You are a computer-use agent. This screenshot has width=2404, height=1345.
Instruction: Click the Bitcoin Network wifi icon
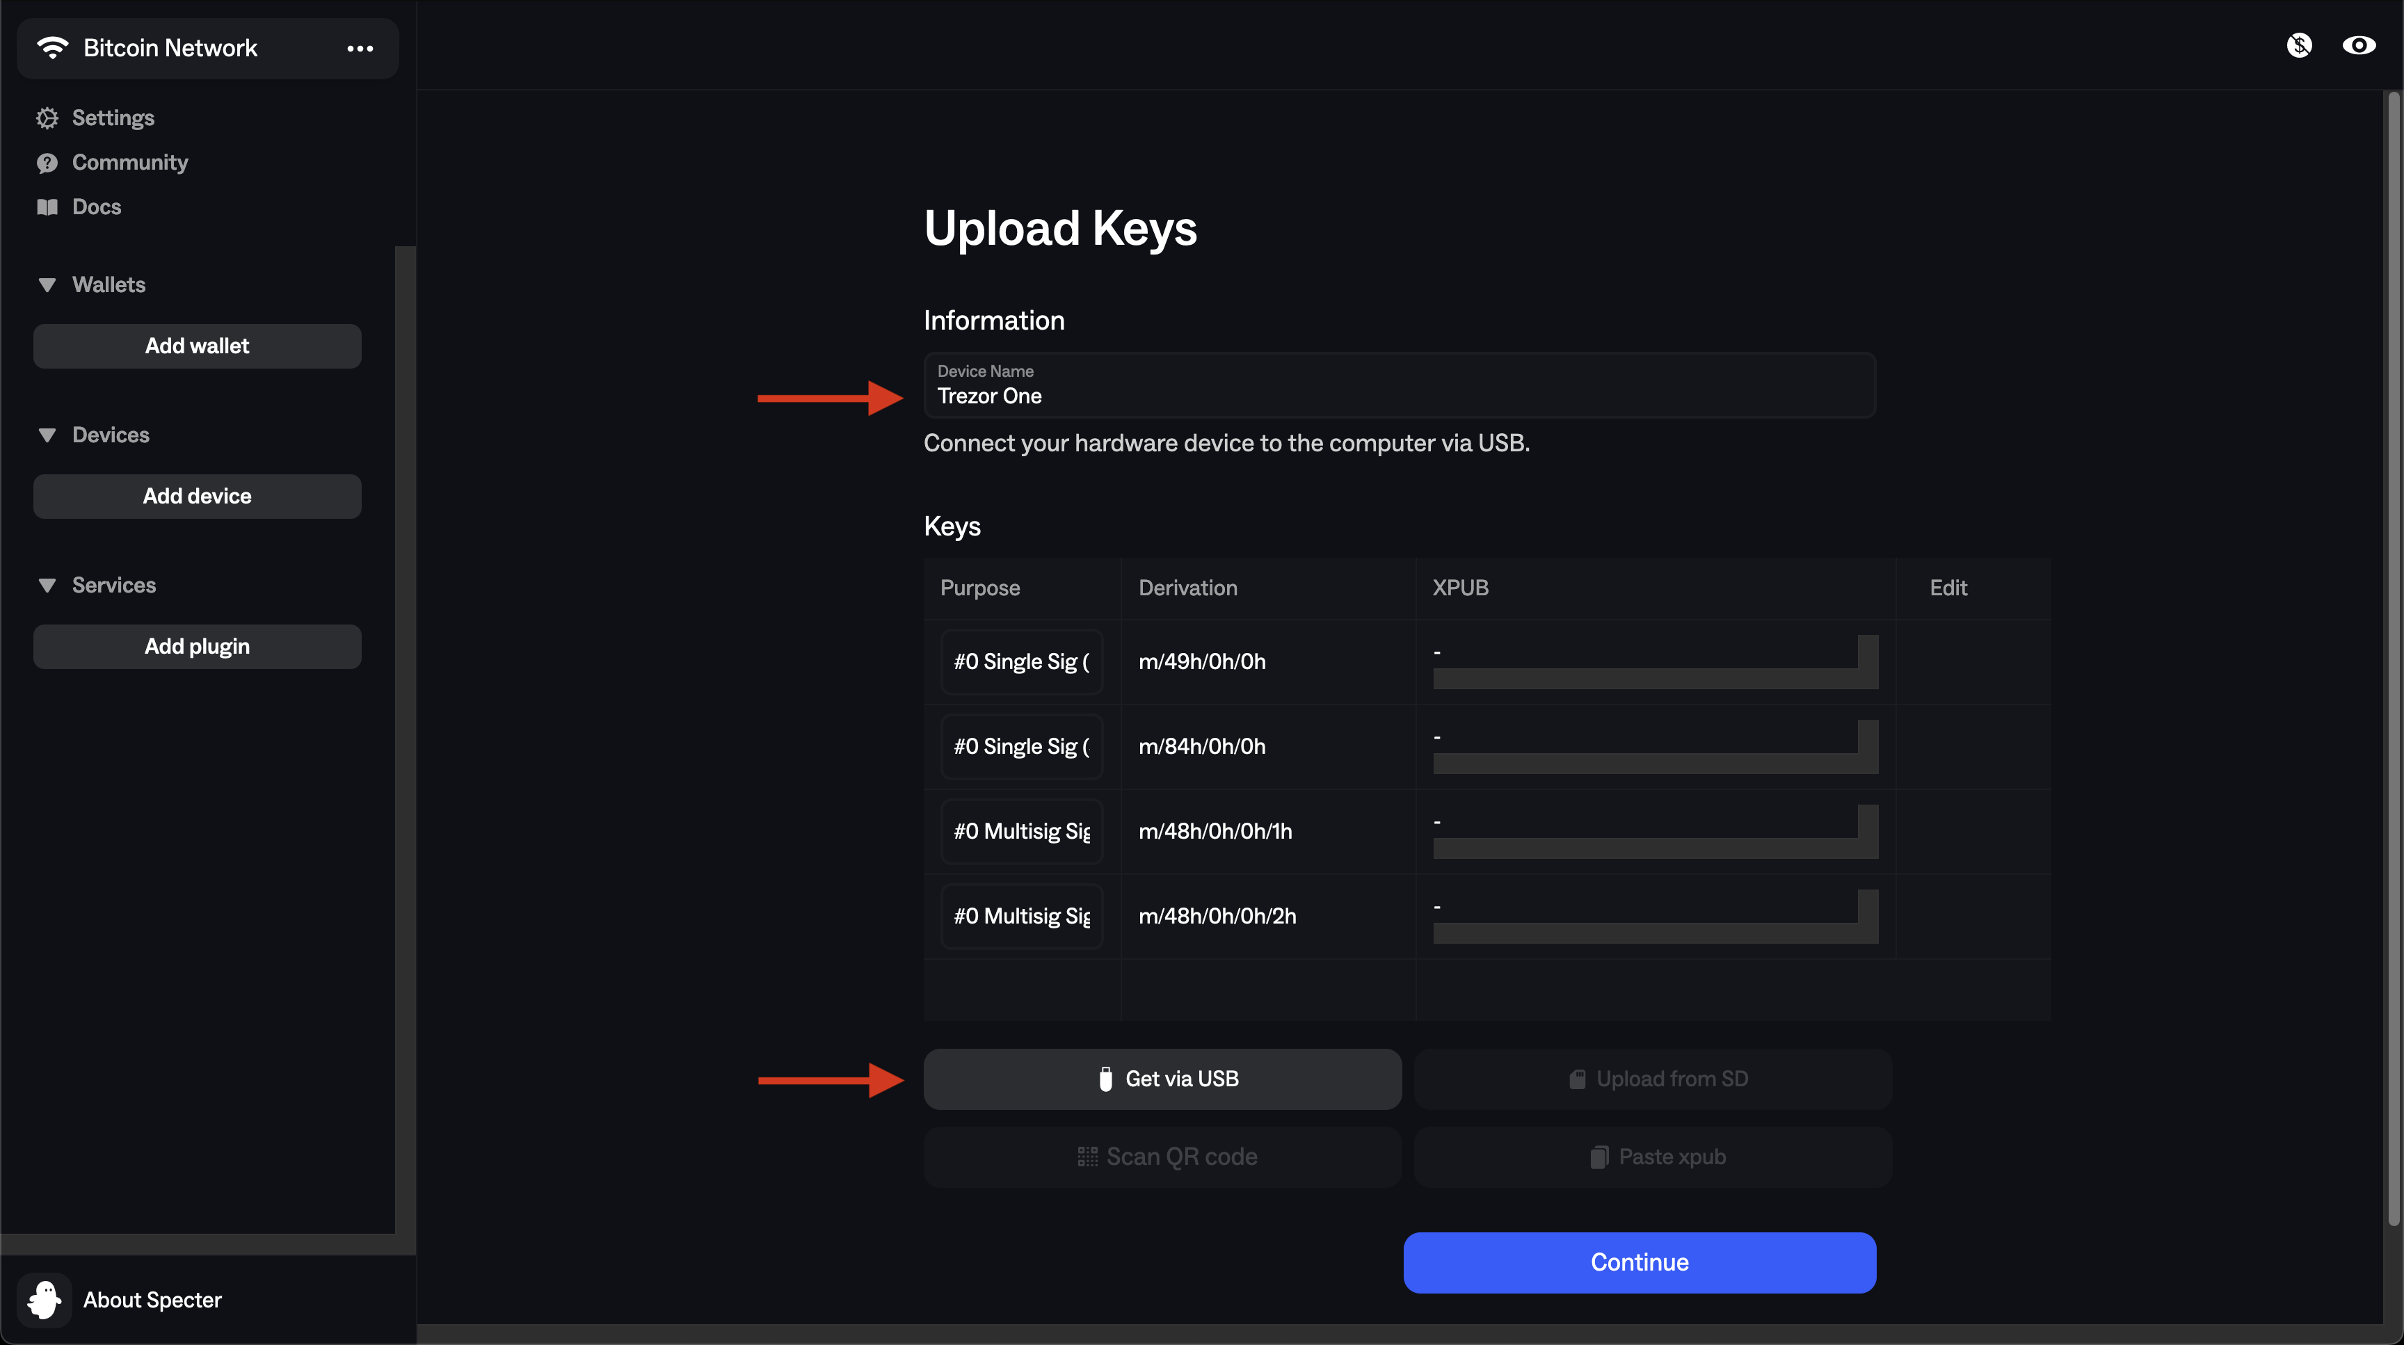tap(53, 47)
